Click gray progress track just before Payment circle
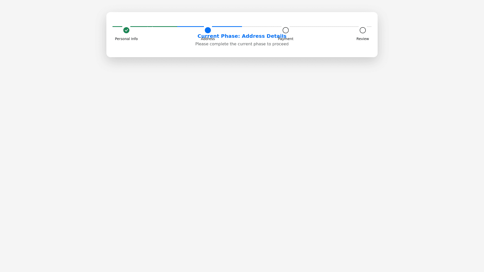The image size is (484, 272). (x=262, y=26)
